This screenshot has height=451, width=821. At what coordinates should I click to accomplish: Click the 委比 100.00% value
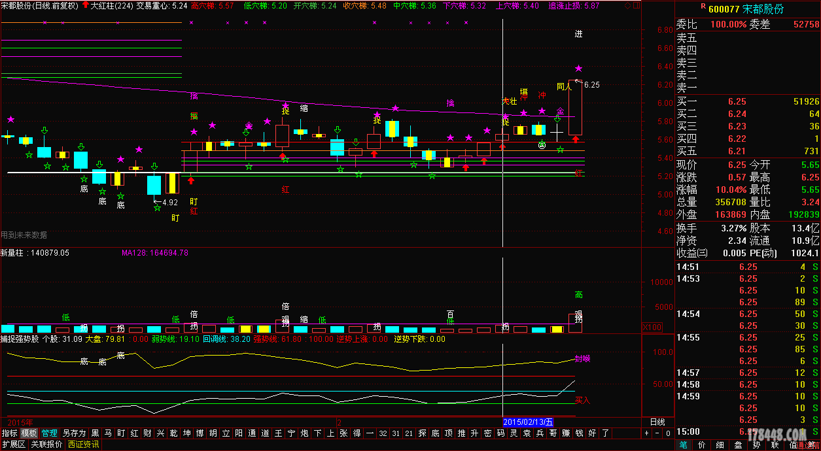pos(729,24)
